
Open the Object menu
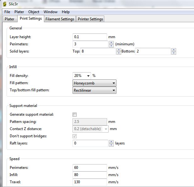pos(34,12)
